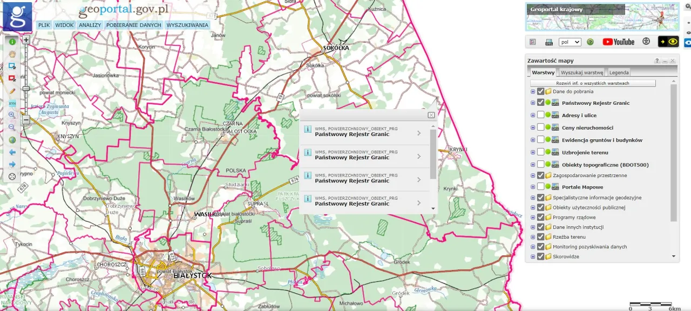Open the POBIERANIE DANYCH menu
The image size is (691, 311).
[x=134, y=25]
